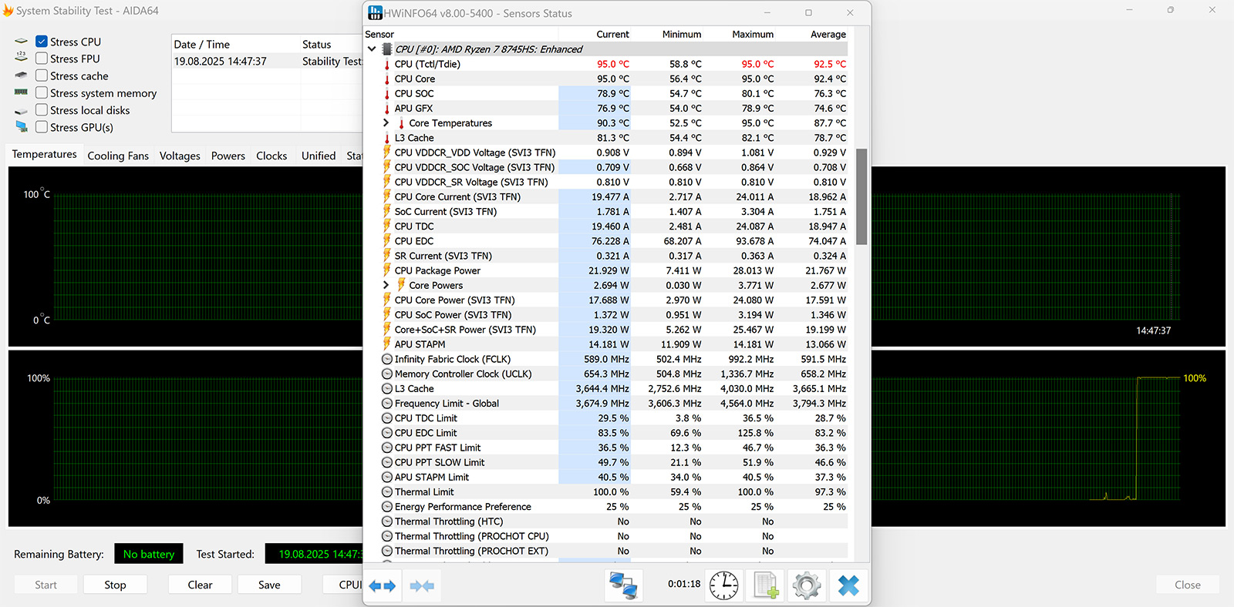Enable the Stress cache checkbox
1234x607 pixels.
(x=42, y=75)
